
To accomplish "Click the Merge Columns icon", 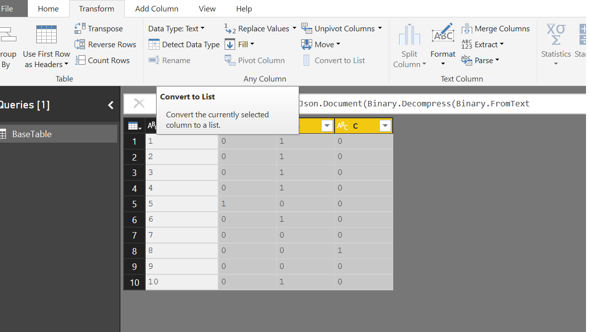I will [x=467, y=28].
